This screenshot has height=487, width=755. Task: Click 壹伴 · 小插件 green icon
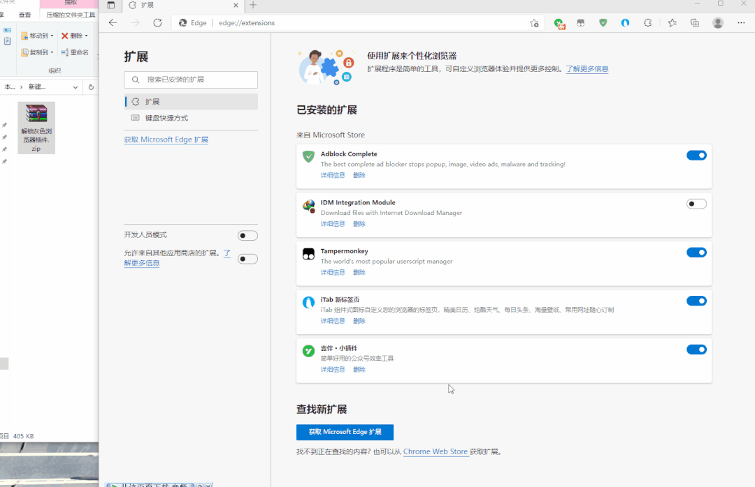(308, 351)
